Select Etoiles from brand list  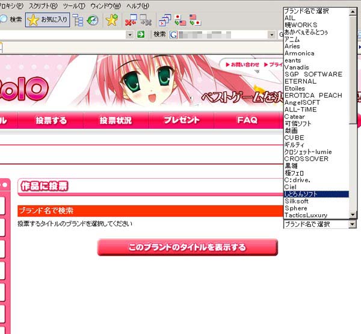[316, 88]
